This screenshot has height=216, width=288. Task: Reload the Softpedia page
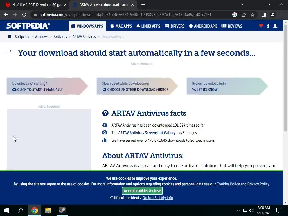tap(24, 15)
